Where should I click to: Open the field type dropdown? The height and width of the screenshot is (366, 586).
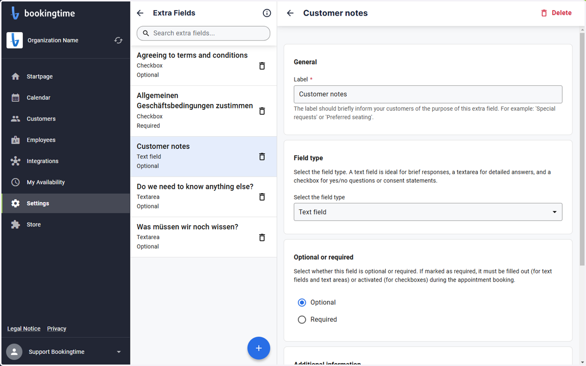point(428,212)
